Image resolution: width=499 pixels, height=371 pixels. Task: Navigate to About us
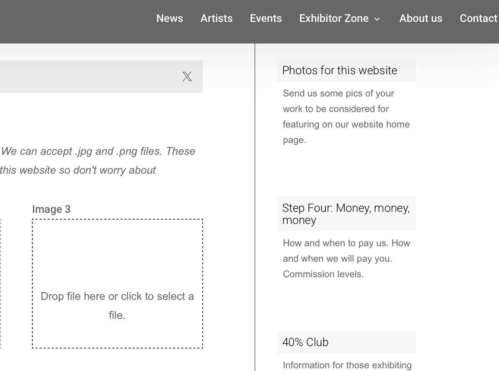[420, 18]
